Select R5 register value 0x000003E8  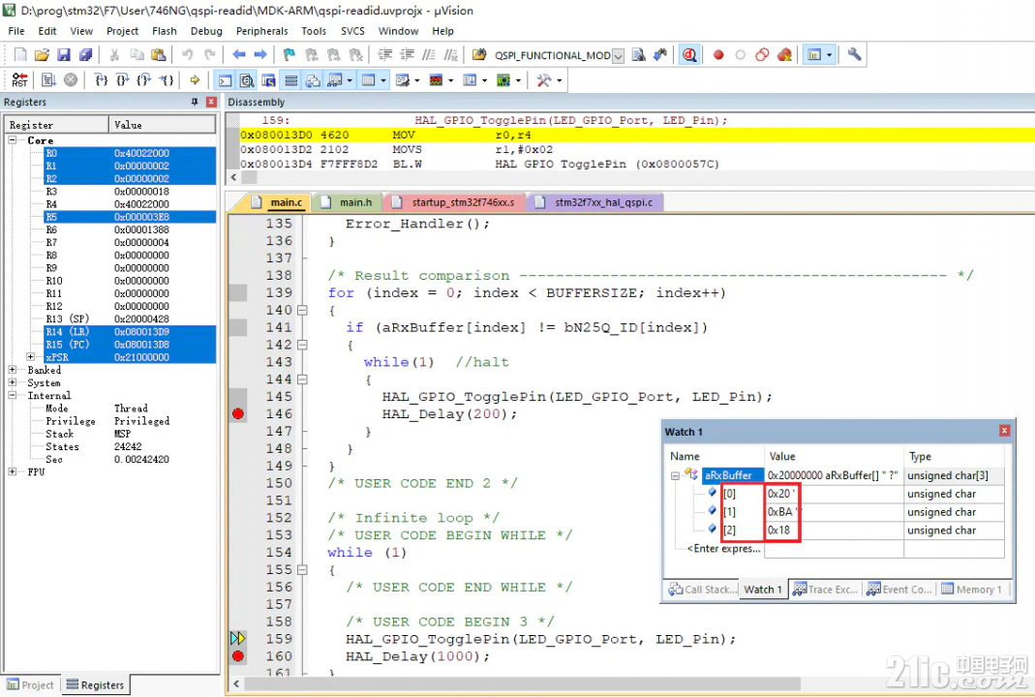(x=141, y=217)
